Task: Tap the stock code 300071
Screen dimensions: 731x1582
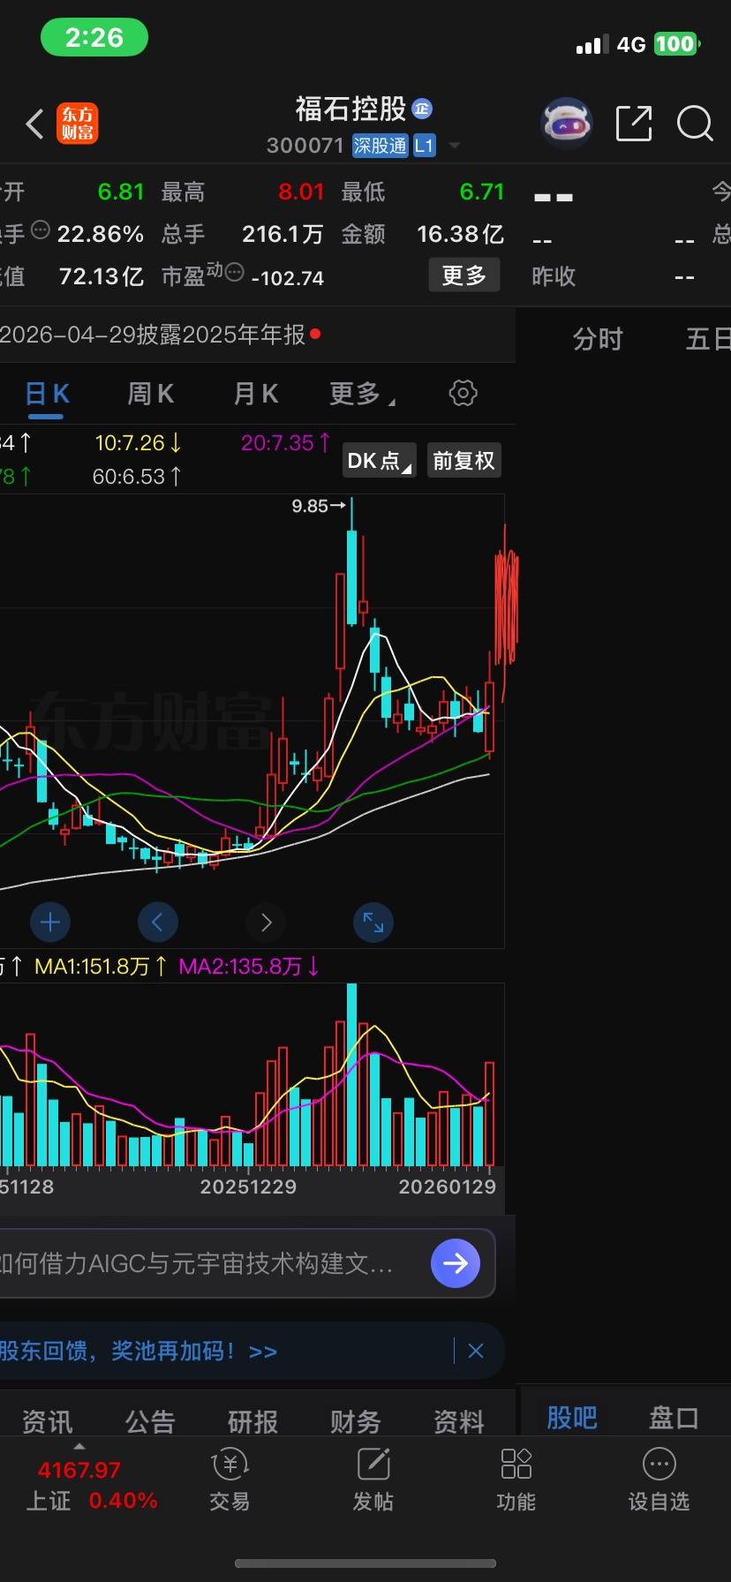Action: coord(305,146)
